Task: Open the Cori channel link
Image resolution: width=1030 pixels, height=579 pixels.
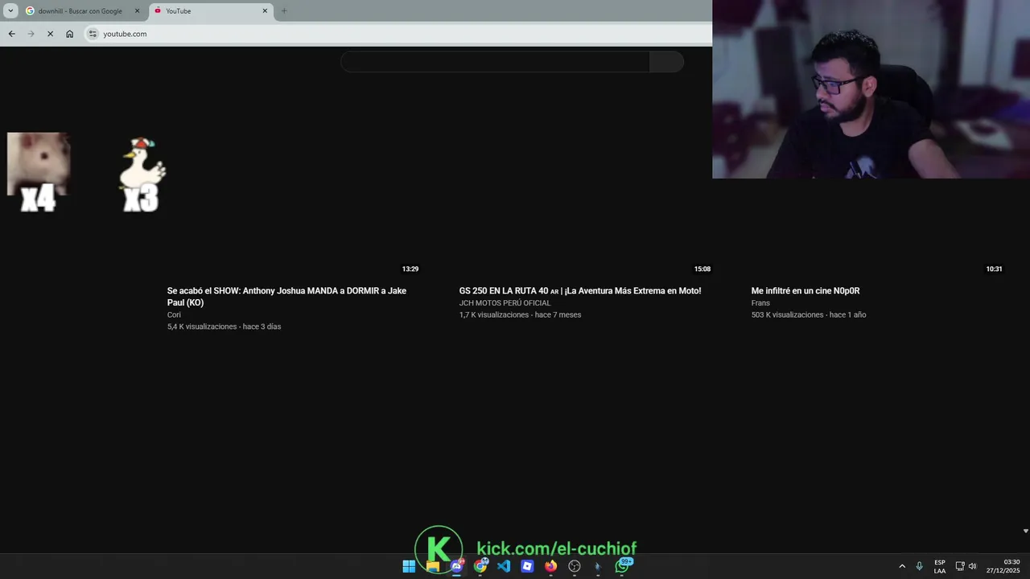Action: [x=174, y=315]
